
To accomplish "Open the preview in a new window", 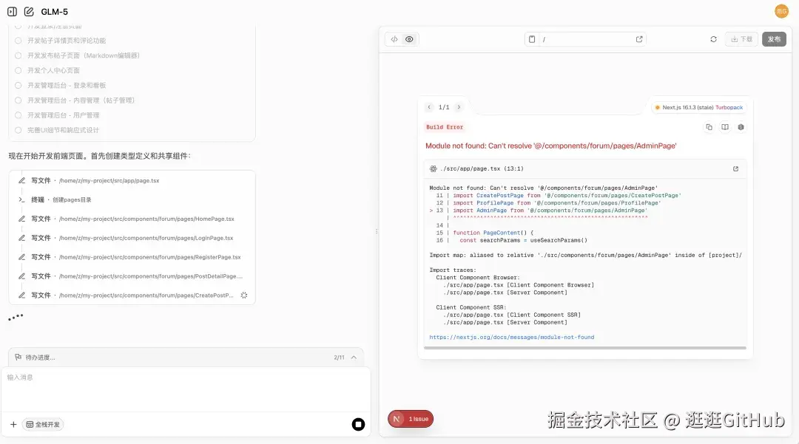I will (639, 39).
